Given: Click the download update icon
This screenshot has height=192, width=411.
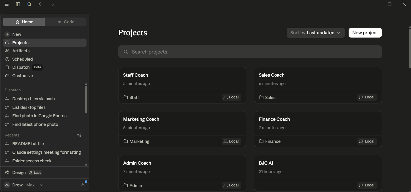Looking at the screenshot, I should [x=83, y=185].
